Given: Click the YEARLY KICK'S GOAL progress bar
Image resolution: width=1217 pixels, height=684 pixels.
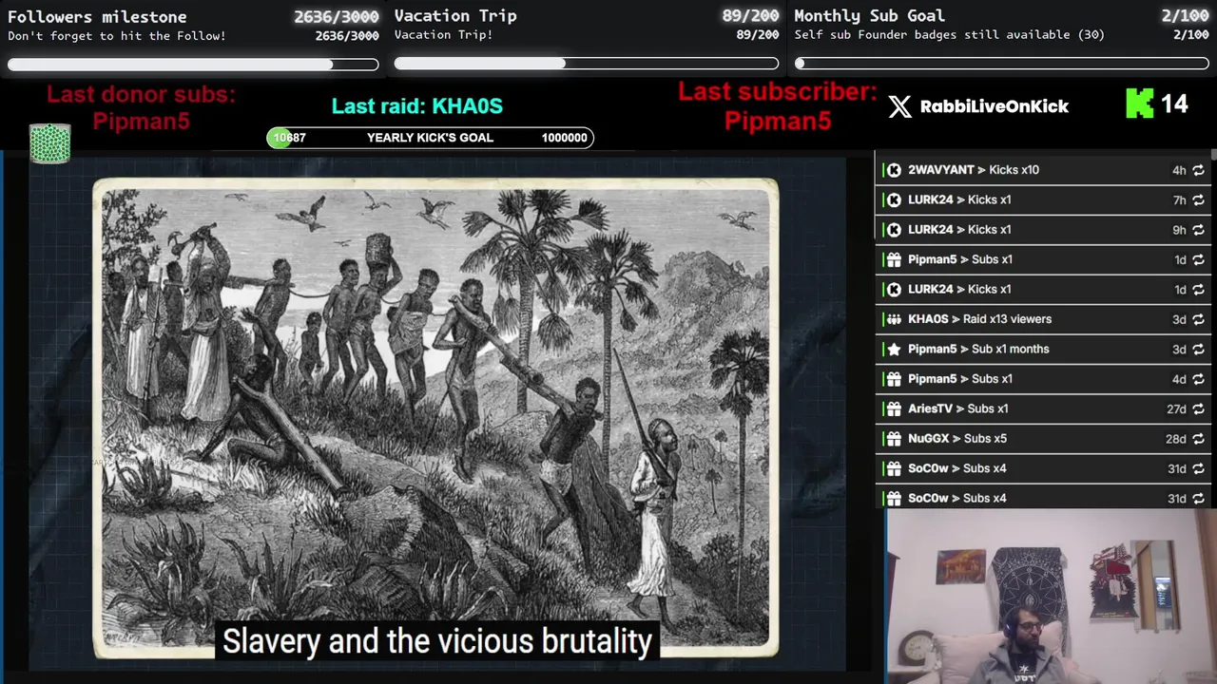Looking at the screenshot, I should click(430, 138).
